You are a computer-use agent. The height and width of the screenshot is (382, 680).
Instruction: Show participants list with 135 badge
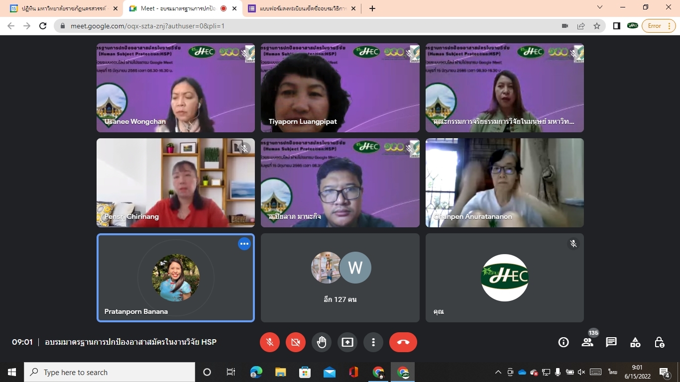(587, 342)
